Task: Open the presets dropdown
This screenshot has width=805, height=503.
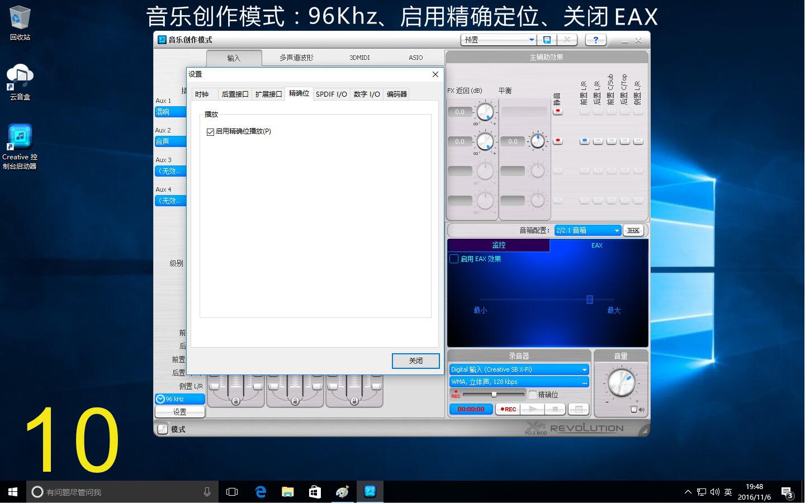Action: [x=499, y=40]
